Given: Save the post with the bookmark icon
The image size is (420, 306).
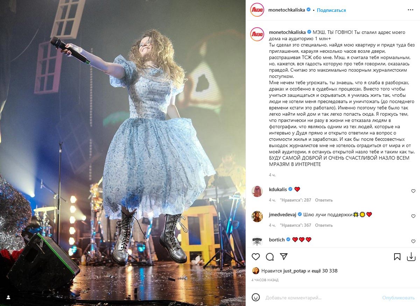Looking at the screenshot, I should 397,257.
